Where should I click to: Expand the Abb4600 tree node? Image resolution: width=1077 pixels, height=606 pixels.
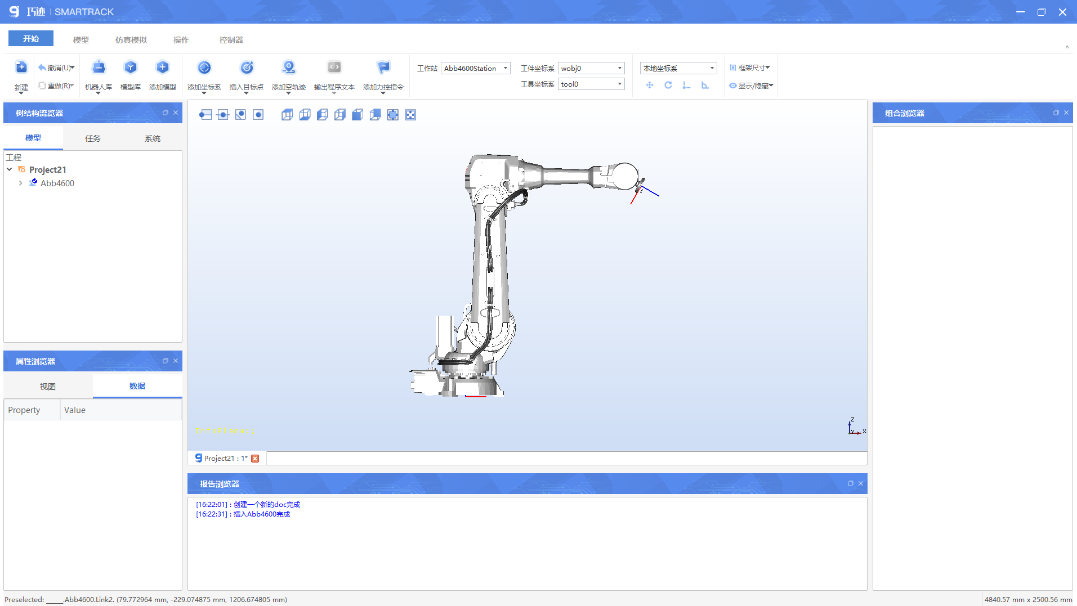point(21,183)
